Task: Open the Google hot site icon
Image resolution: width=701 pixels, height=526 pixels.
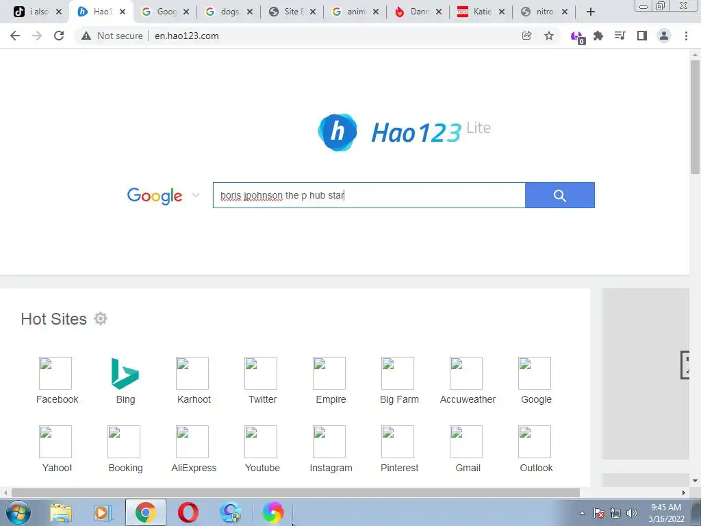Action: (534, 373)
